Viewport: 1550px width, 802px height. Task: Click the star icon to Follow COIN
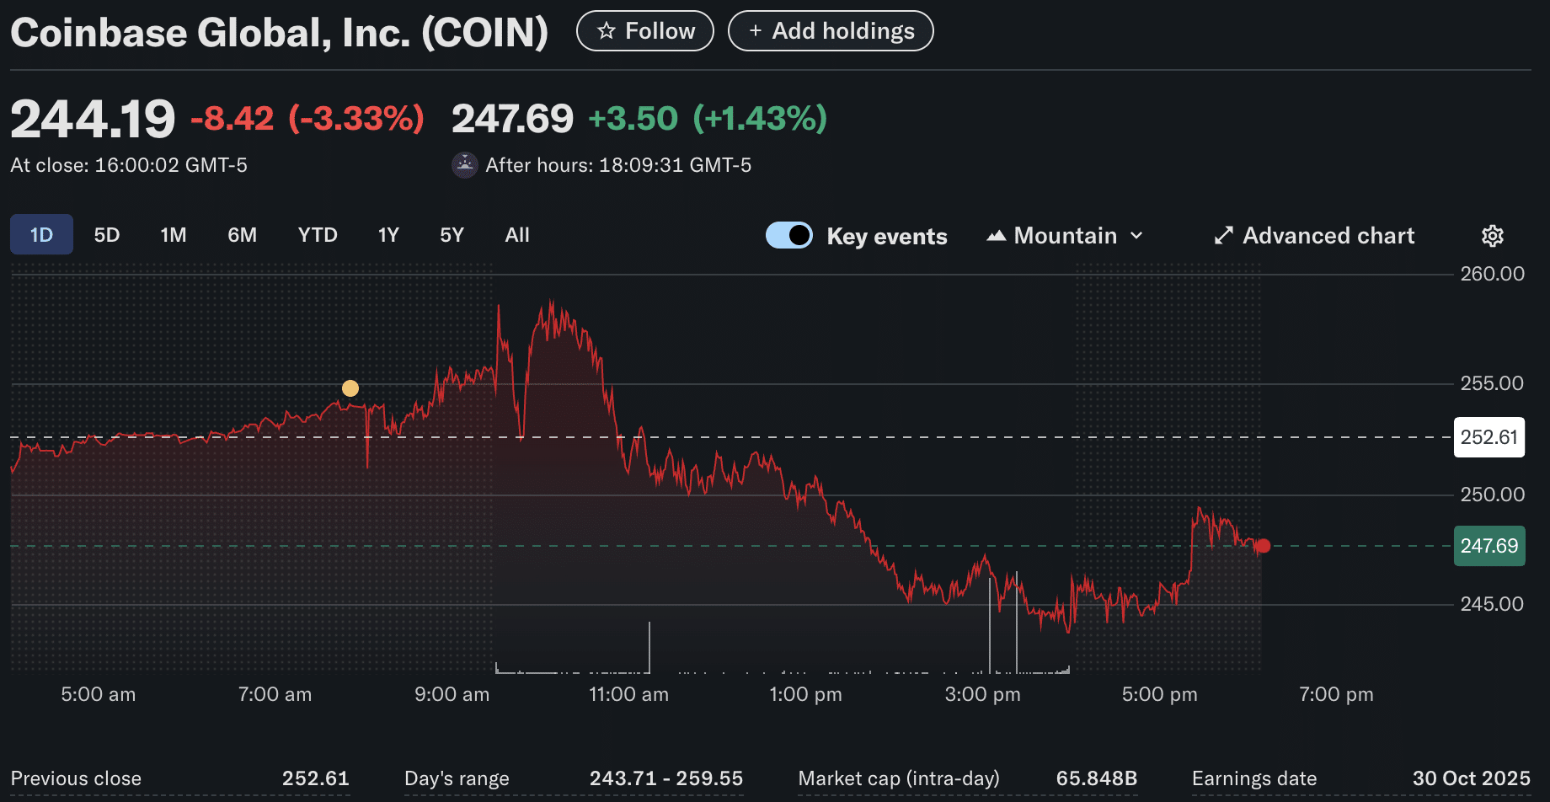606,30
